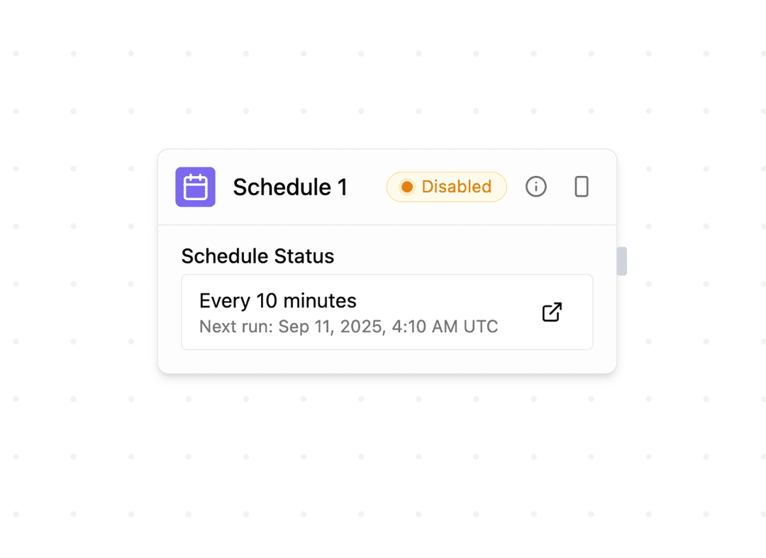Click the phone-shaped icon beside info
The image size is (766, 558).
point(581,187)
